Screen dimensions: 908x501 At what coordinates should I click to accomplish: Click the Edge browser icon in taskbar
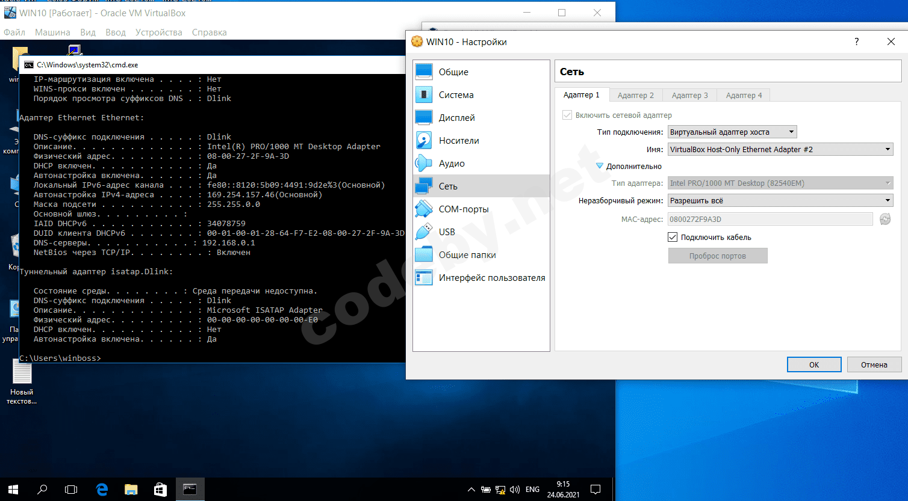coord(102,490)
